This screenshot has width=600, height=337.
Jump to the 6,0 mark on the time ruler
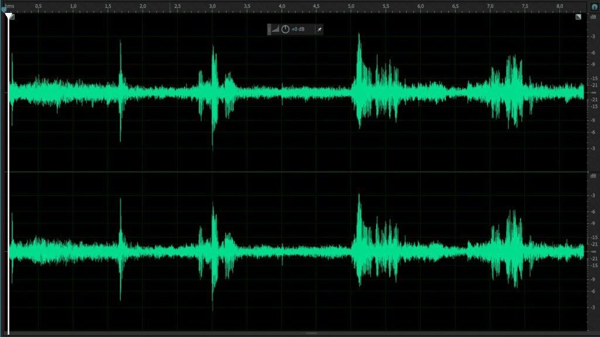click(x=421, y=6)
